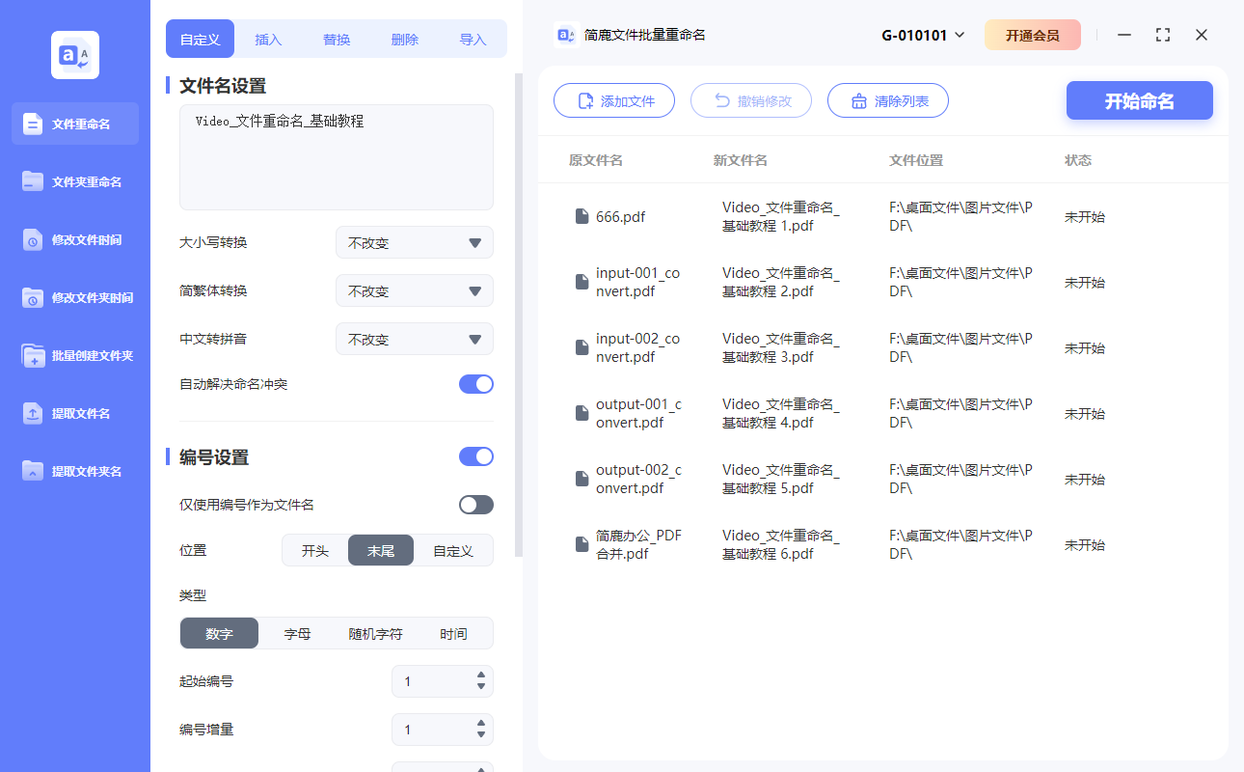Click the 开通会员 membership button
The image size is (1244, 772).
point(1033,34)
